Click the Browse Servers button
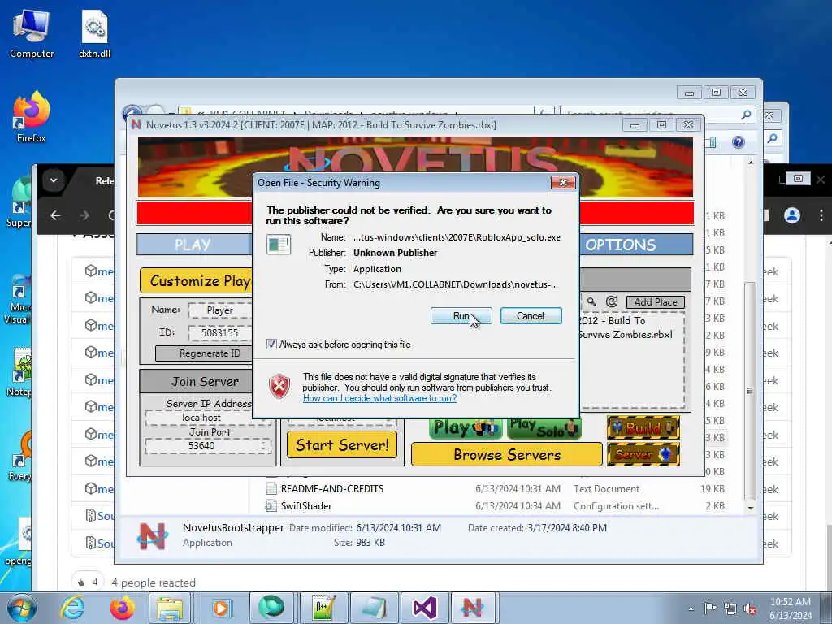 click(x=507, y=455)
